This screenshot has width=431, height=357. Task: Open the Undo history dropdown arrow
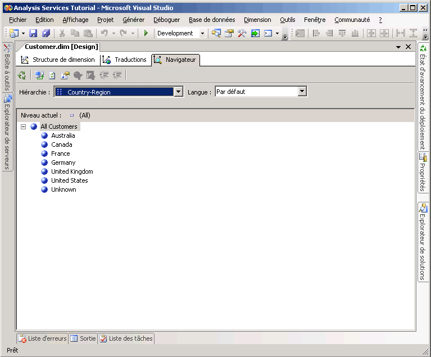114,34
